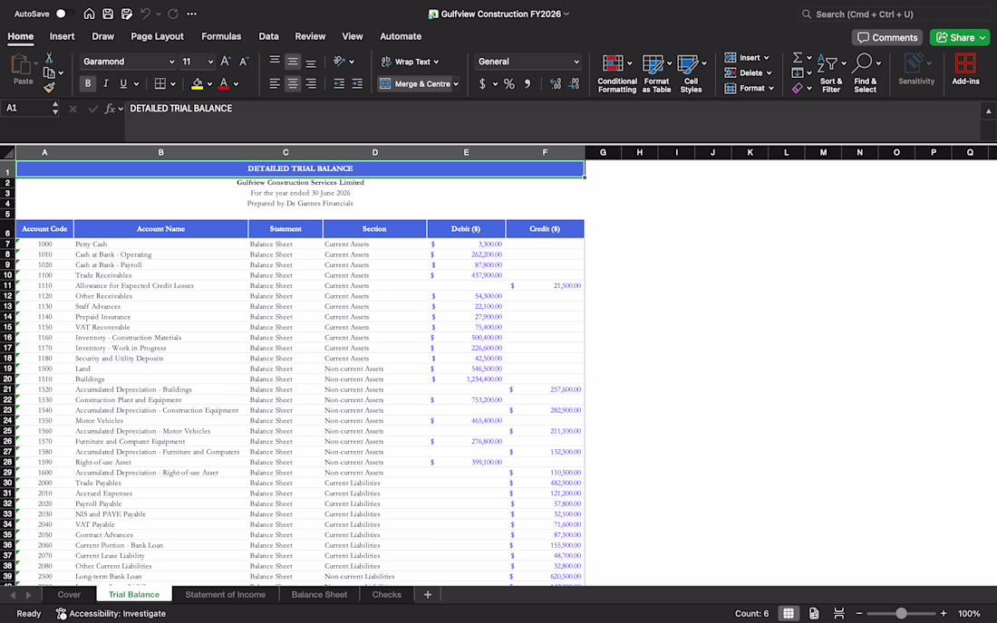The image size is (997, 623).
Task: Open Cell Styles gallery
Action: tap(691, 73)
